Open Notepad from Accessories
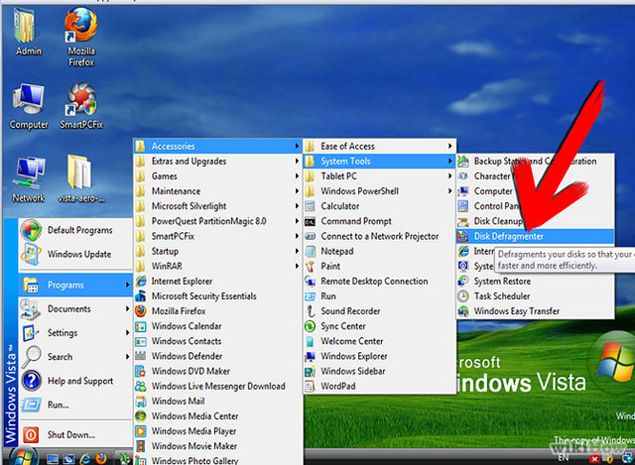The width and height of the screenshot is (635, 465). 379,251
